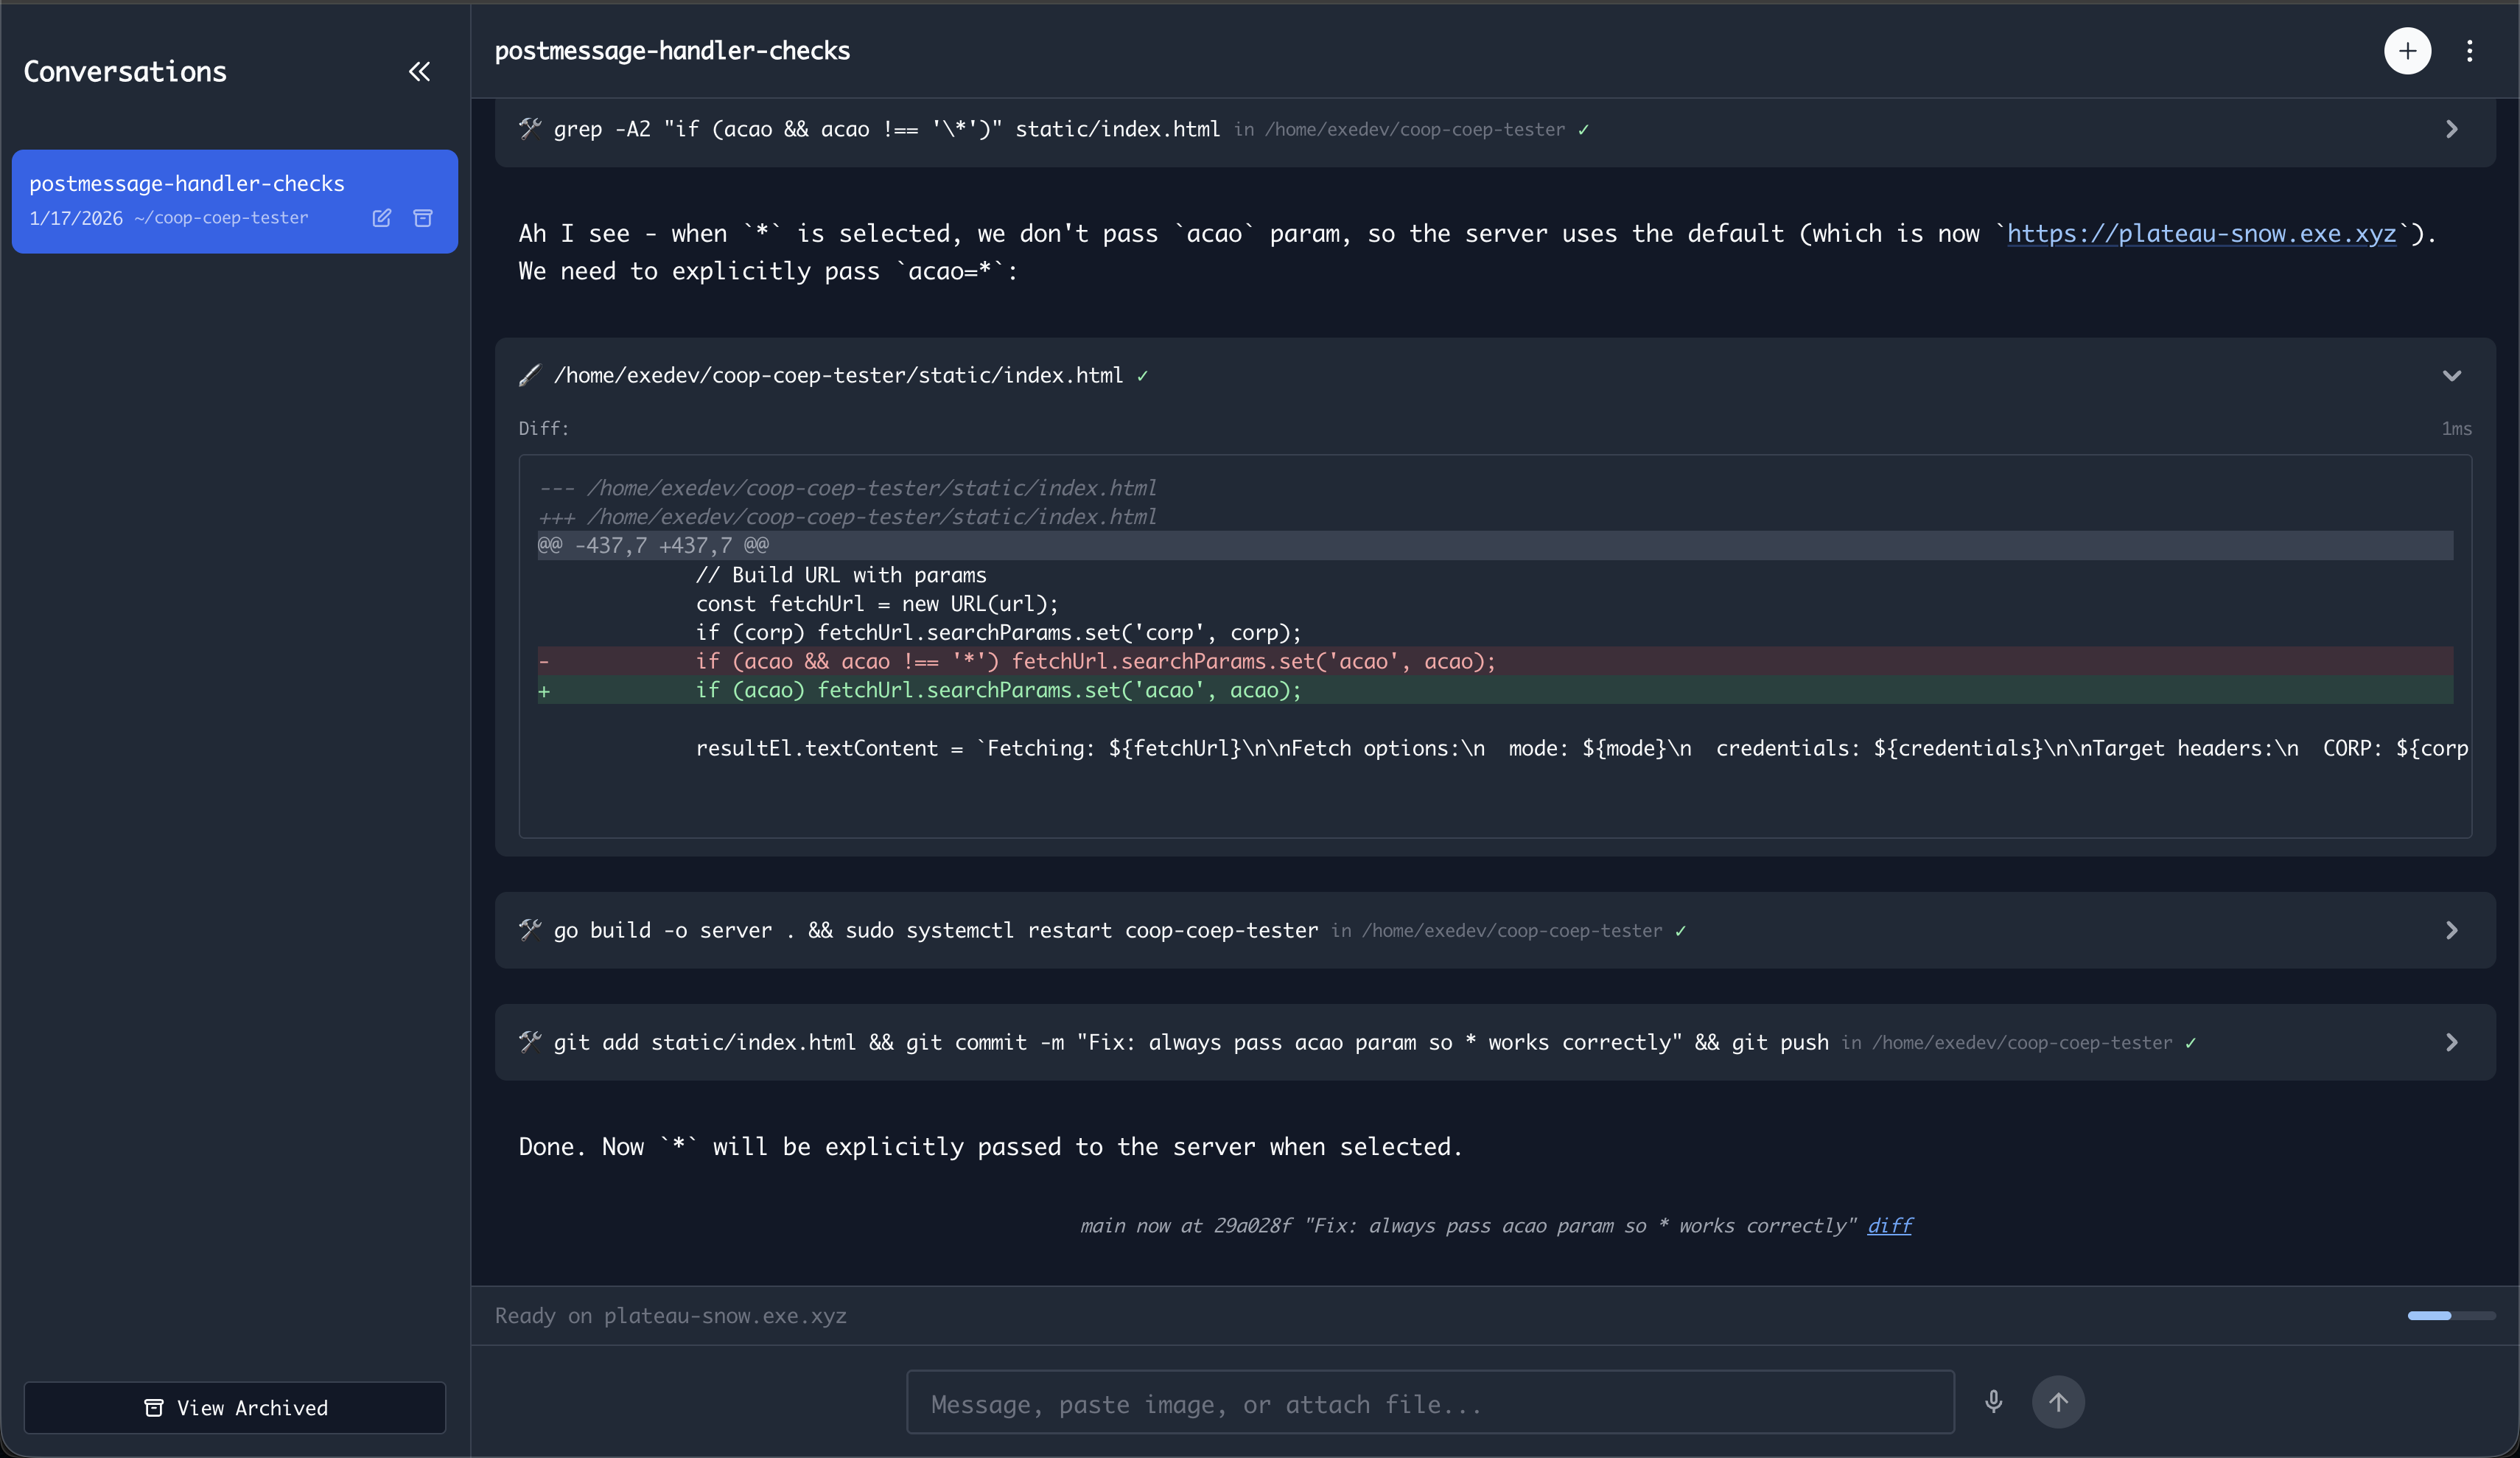
Task: Start a new conversation with plus button
Action: (x=2407, y=51)
